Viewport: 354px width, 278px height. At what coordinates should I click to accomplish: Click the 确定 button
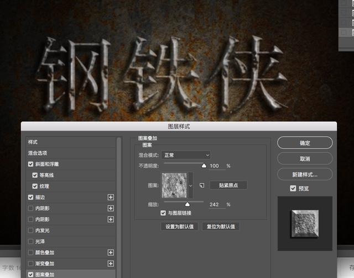coord(305,143)
